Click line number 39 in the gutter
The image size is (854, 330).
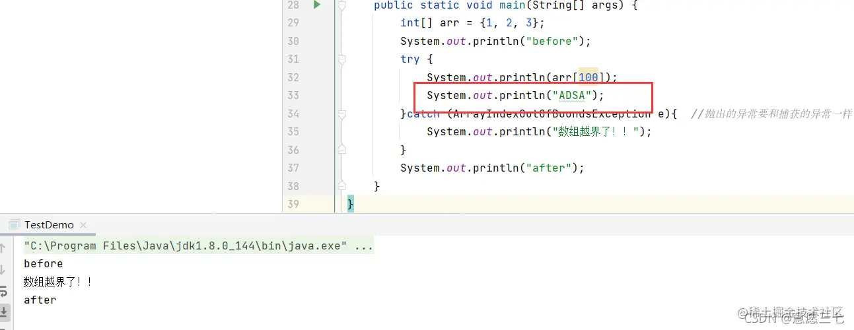tap(293, 204)
